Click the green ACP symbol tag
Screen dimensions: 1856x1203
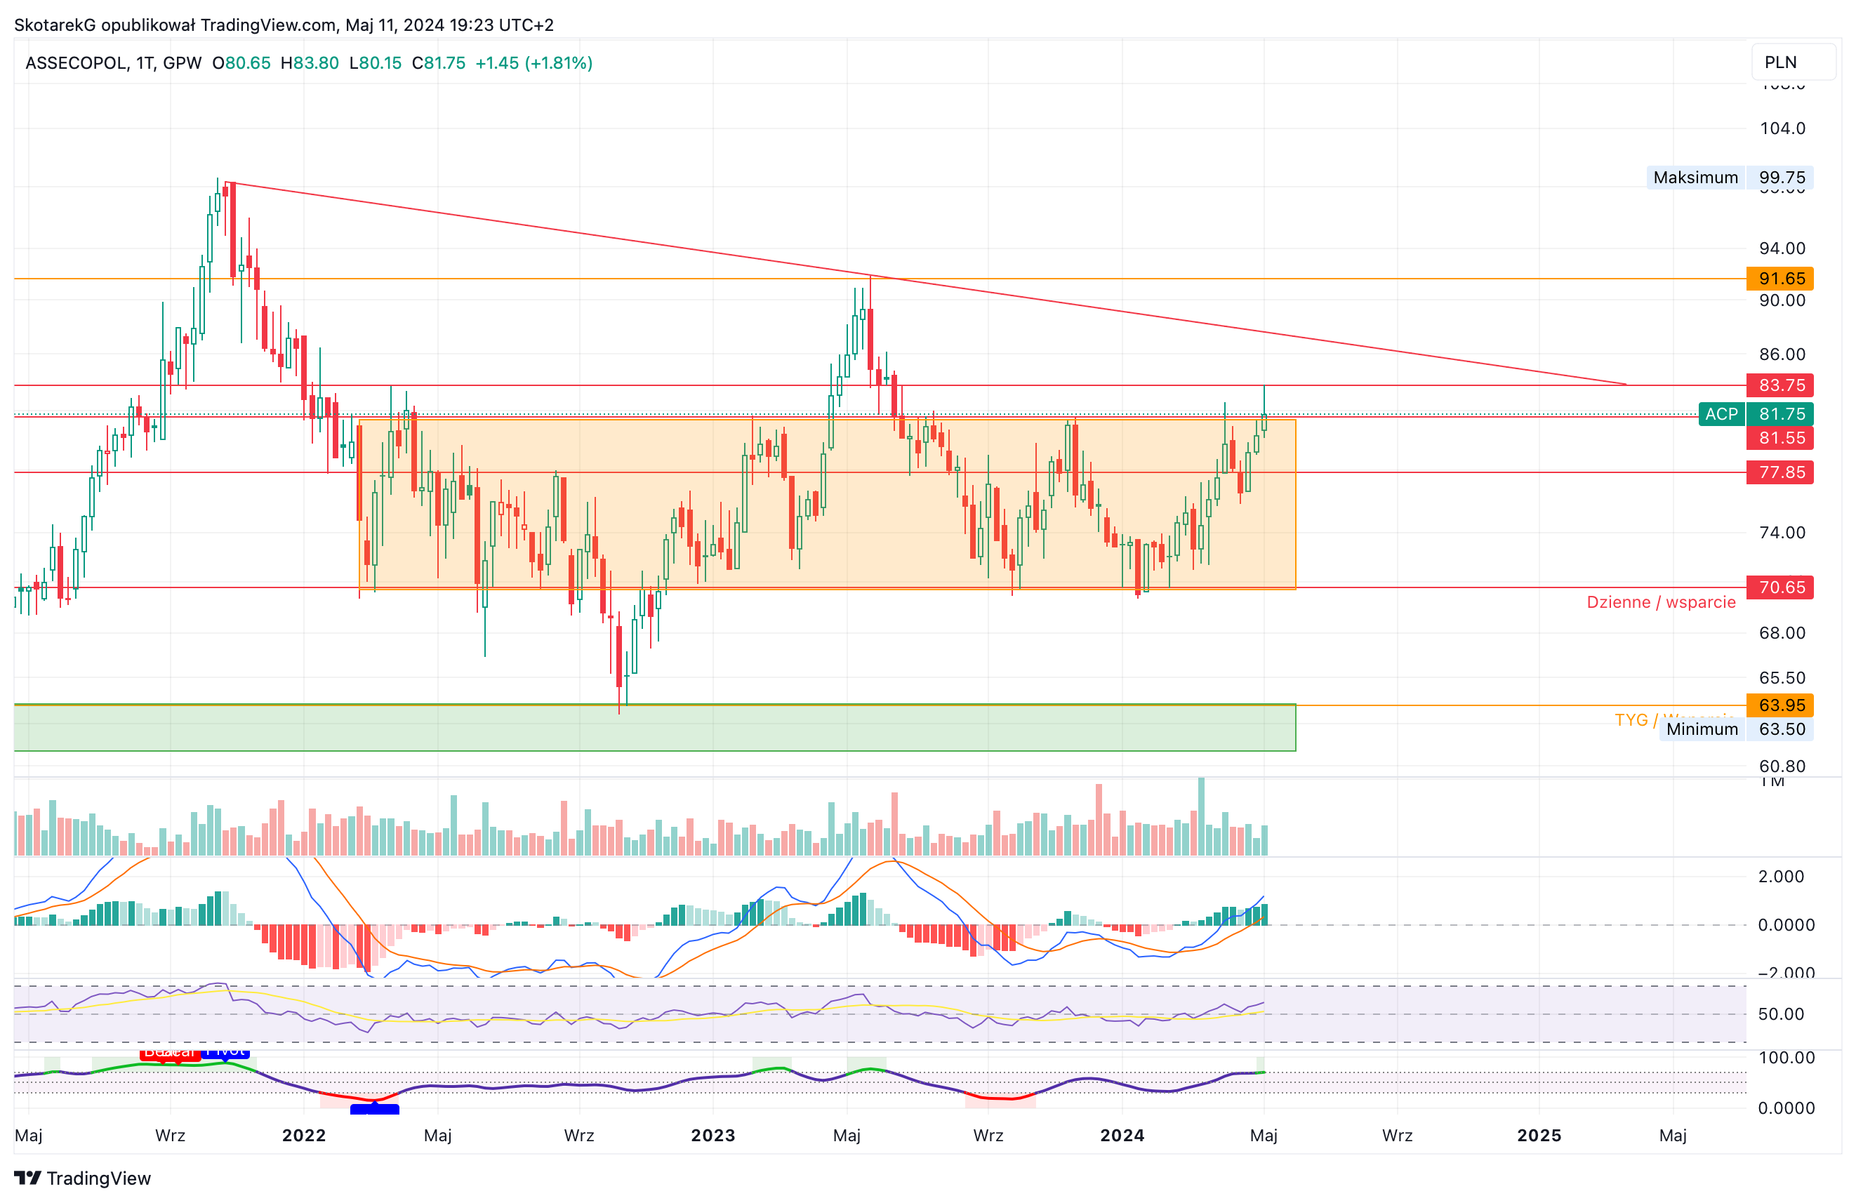click(1721, 414)
